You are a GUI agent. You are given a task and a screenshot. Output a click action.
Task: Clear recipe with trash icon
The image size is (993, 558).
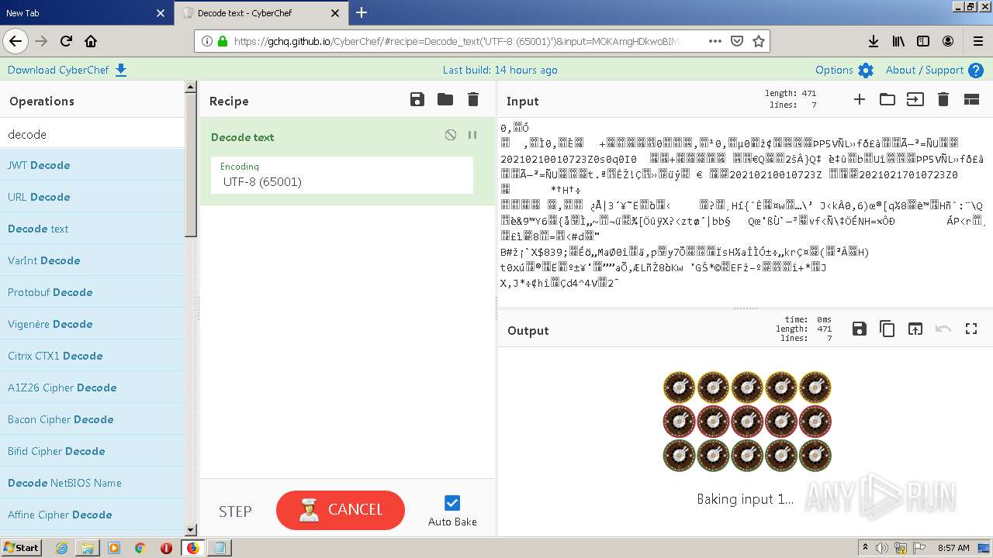(473, 99)
